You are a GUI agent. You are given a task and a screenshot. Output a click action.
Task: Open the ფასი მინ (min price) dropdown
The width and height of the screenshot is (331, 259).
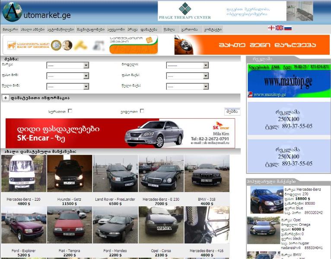(x=67, y=76)
